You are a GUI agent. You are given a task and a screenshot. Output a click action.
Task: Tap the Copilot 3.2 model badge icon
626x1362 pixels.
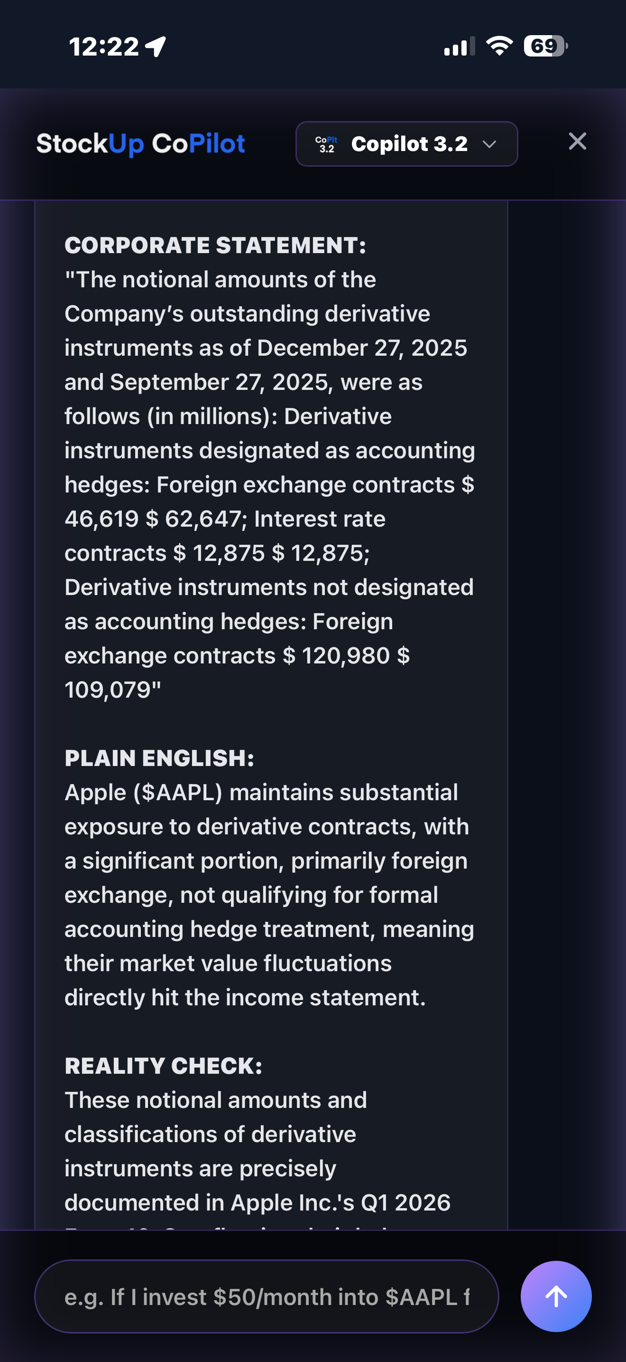(326, 143)
